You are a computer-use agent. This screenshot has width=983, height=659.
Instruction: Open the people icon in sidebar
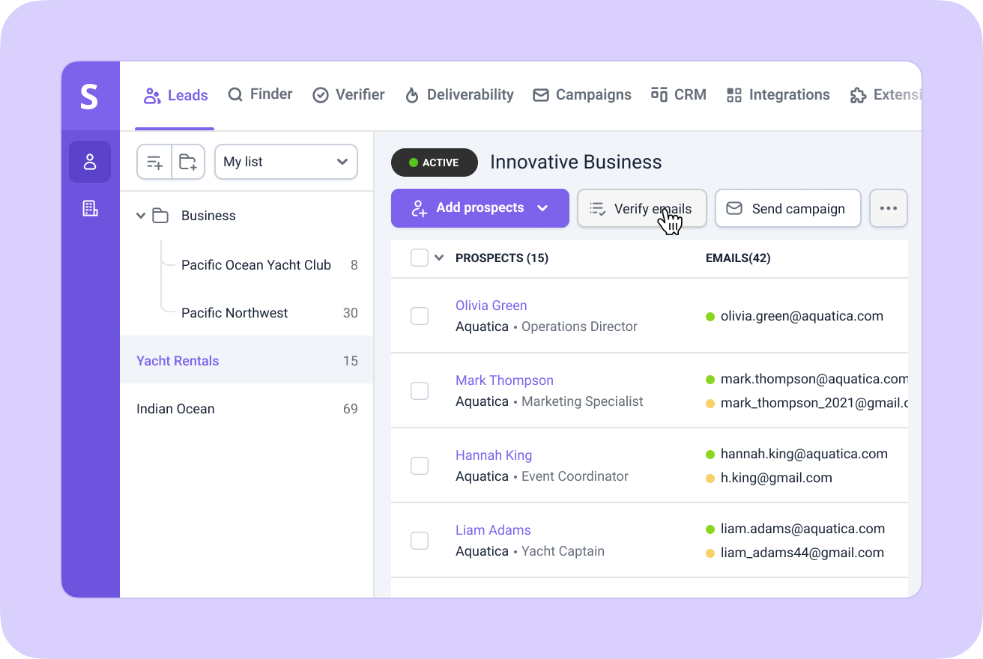(x=90, y=162)
